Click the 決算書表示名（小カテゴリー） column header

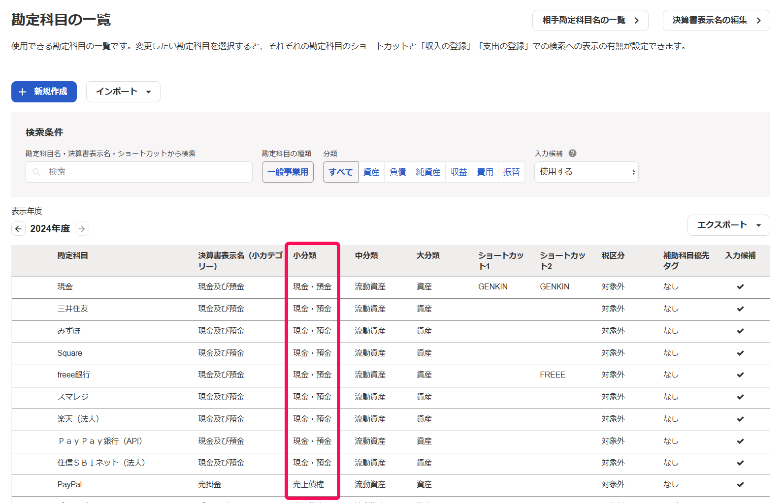point(240,260)
